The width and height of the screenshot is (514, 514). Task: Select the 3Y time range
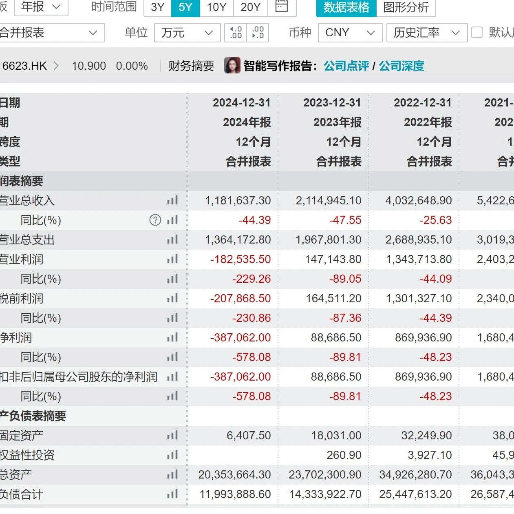pos(158,7)
